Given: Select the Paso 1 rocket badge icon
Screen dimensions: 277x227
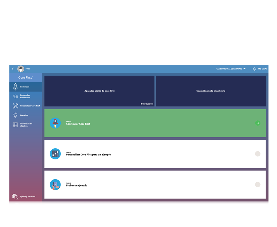Looking at the screenshot, I should click(x=55, y=123).
